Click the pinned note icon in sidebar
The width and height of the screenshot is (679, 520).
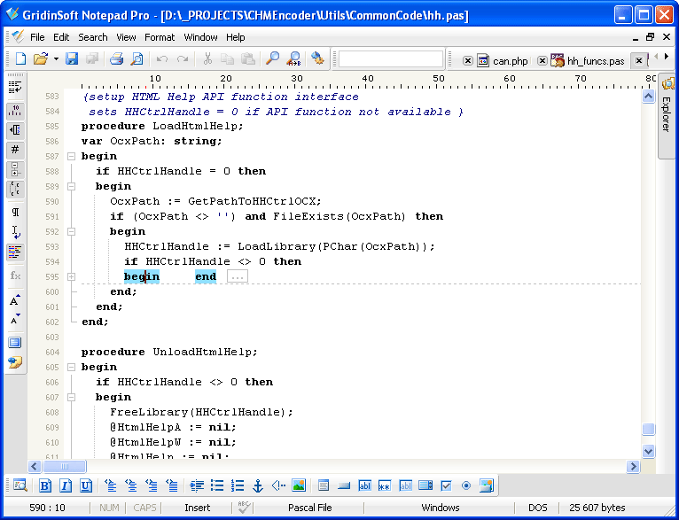coord(15,362)
